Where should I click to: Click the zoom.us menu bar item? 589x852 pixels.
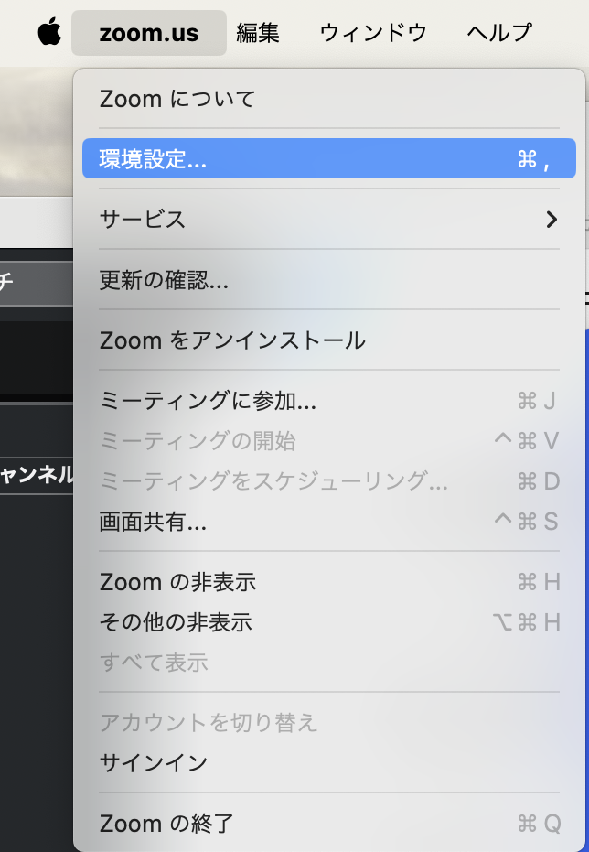pyautogui.click(x=148, y=33)
